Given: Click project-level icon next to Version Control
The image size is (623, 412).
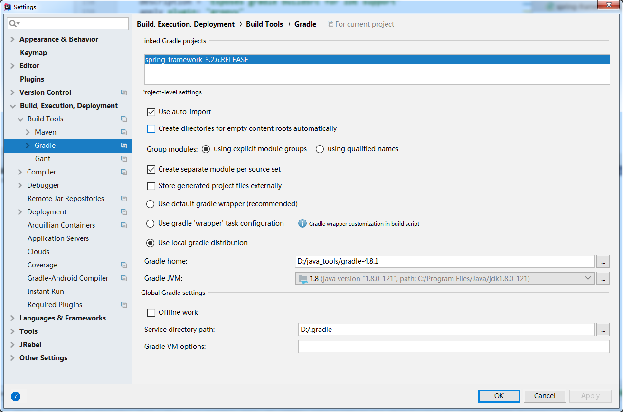Looking at the screenshot, I should point(124,92).
